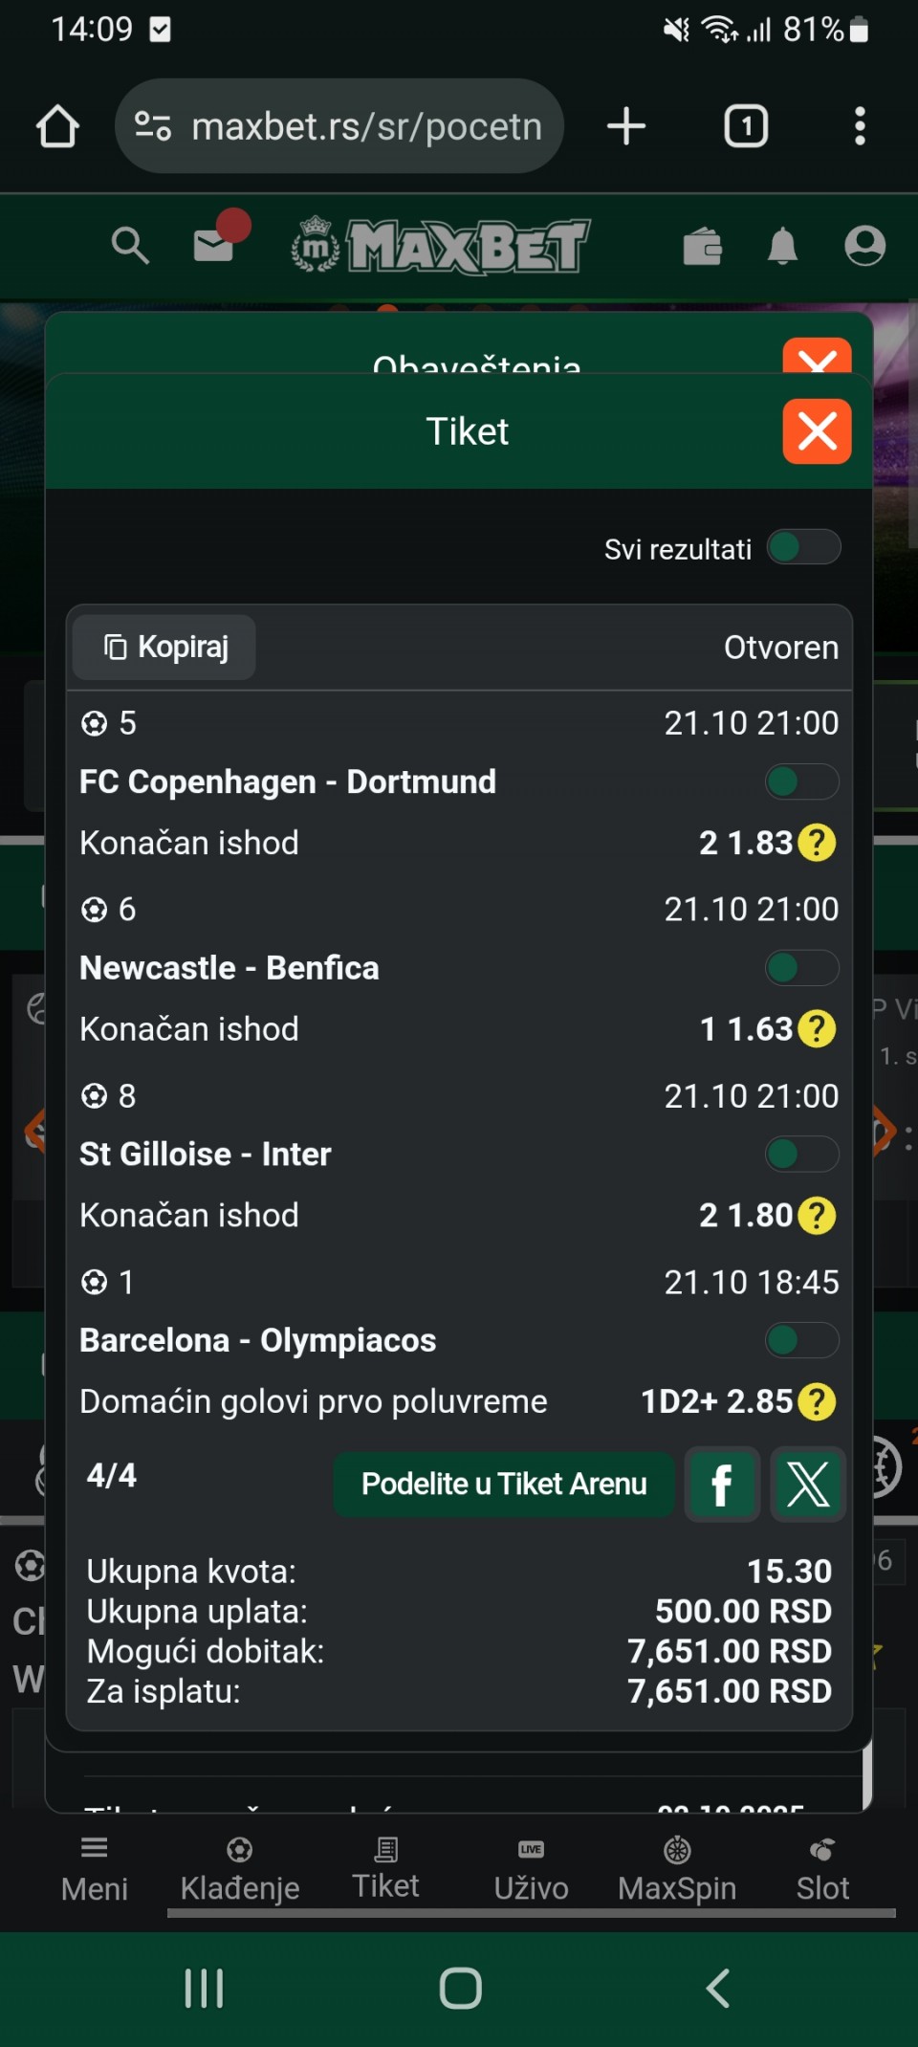The height and width of the screenshot is (2047, 918).
Task: Toggle the FC Copenhagen - Dortmund switch
Action: [801, 781]
